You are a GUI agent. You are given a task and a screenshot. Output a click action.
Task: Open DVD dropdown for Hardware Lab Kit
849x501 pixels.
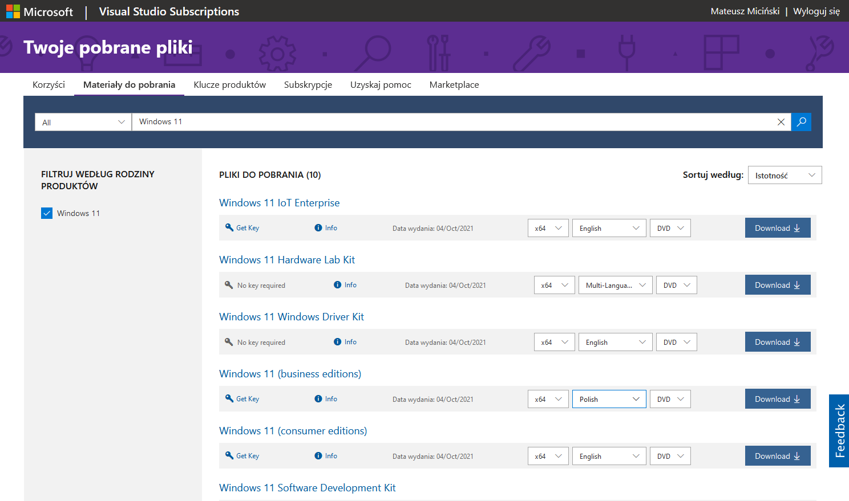pos(677,285)
